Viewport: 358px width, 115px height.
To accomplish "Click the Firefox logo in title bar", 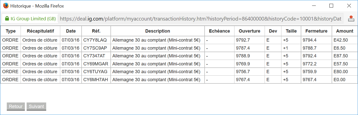I will pos(6,6).
